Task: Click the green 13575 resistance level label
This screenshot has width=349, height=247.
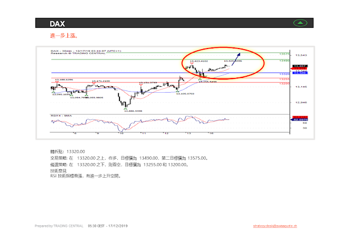Action: tap(285, 54)
